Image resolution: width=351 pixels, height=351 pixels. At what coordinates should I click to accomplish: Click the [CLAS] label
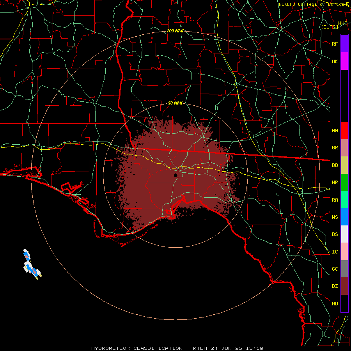click(x=330, y=27)
